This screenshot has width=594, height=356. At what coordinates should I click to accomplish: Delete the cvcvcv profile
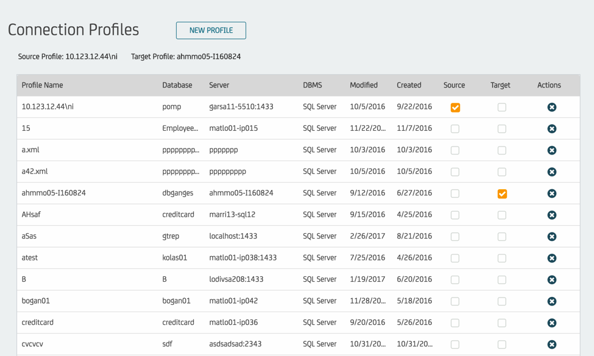tap(551, 344)
